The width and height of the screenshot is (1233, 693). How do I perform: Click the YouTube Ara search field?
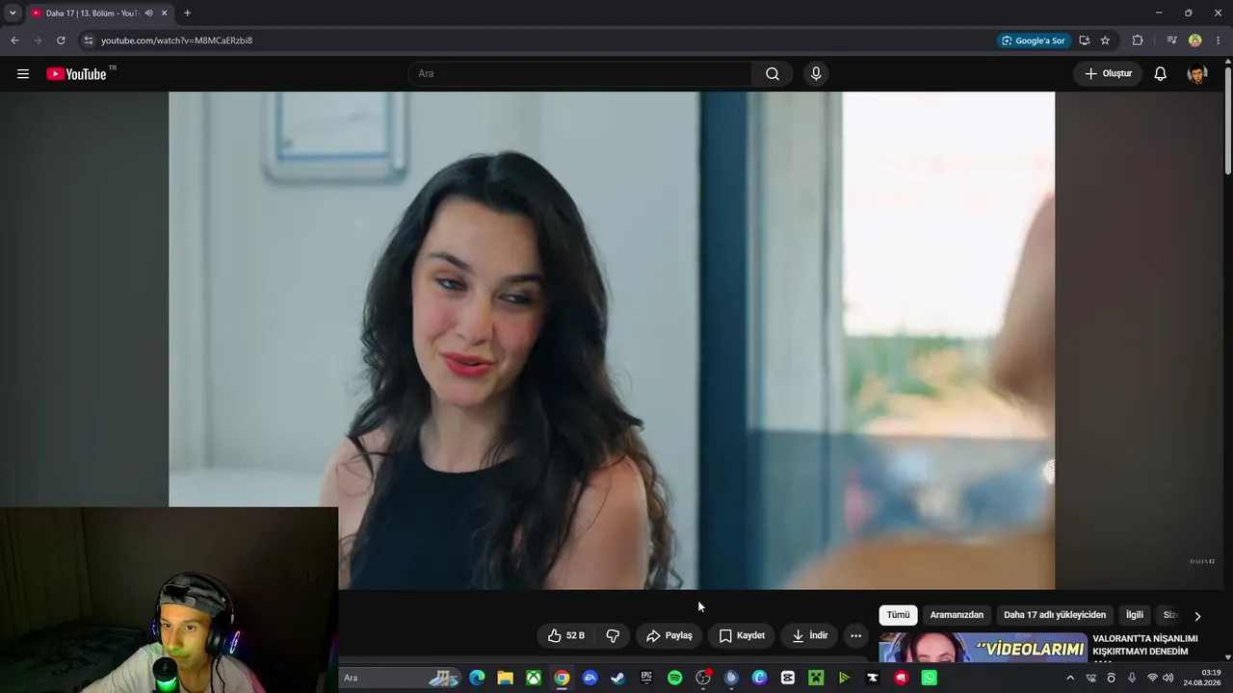[x=581, y=74]
